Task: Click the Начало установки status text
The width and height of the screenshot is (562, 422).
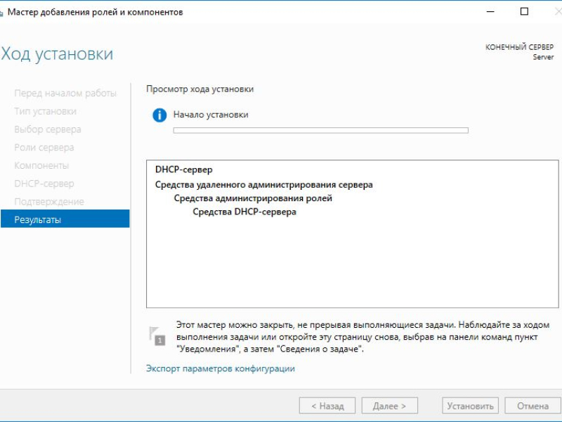Action: [211, 115]
